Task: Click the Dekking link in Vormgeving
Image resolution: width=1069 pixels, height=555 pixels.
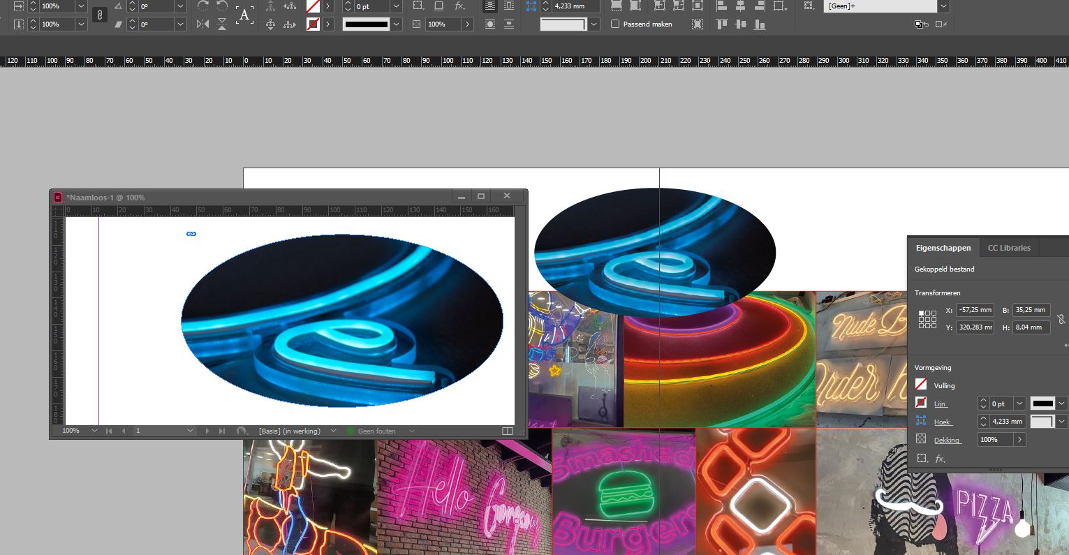Action: (948, 440)
